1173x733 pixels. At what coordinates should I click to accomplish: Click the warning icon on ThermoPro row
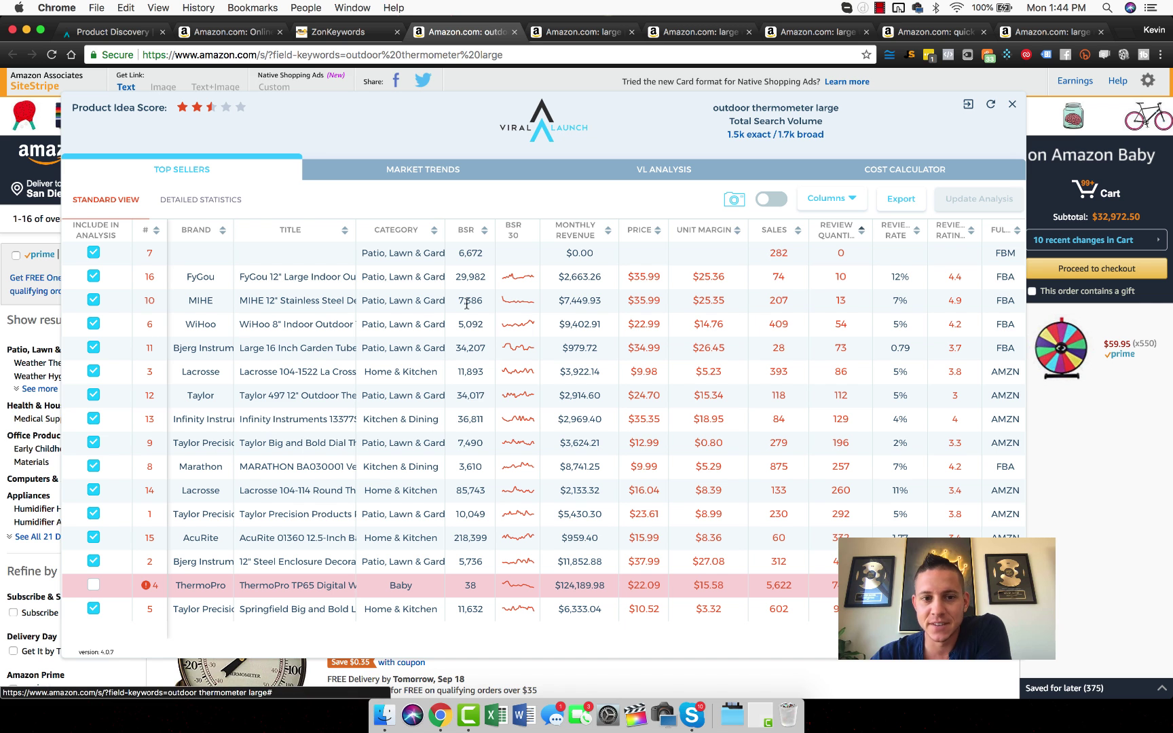145,585
